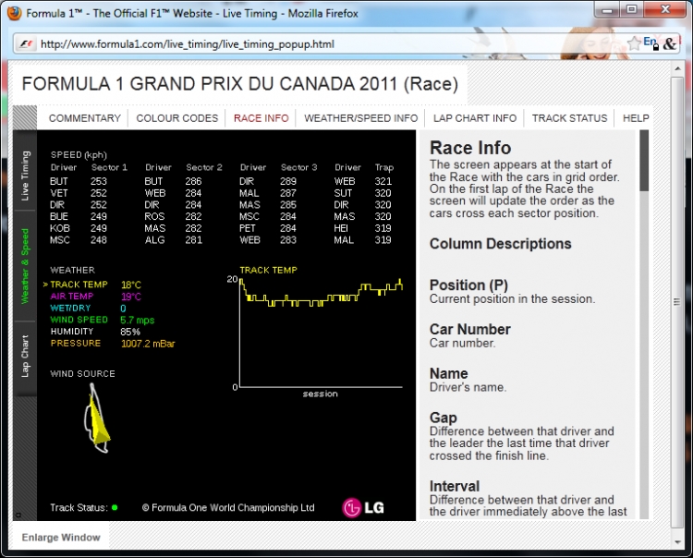Click the Enlarge Window link
The height and width of the screenshot is (558, 693).
[x=61, y=538]
